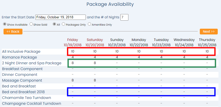This screenshot has height=107, width=221.
Task: Click Champagne Cocktail Turndown label
Action: coord(32,103)
